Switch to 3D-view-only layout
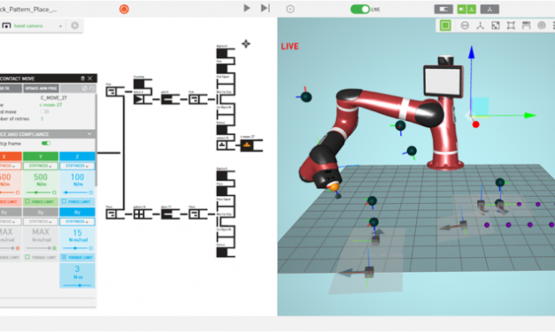 [x=489, y=9]
